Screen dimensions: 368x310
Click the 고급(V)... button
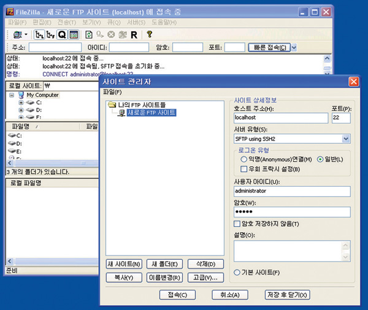[205, 278]
